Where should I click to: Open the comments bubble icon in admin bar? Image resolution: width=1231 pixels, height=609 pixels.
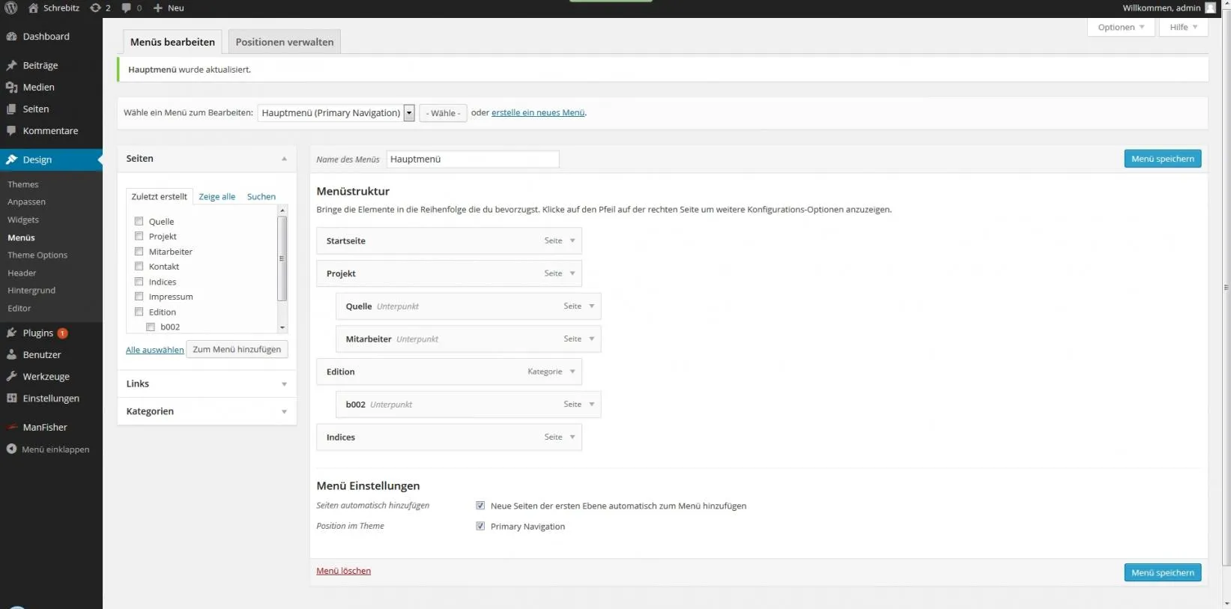(x=126, y=7)
